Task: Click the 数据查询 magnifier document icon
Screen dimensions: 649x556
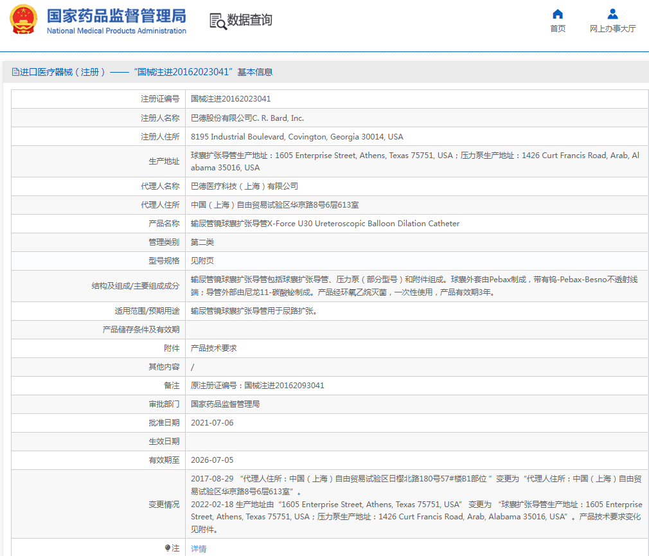Action: [218, 21]
